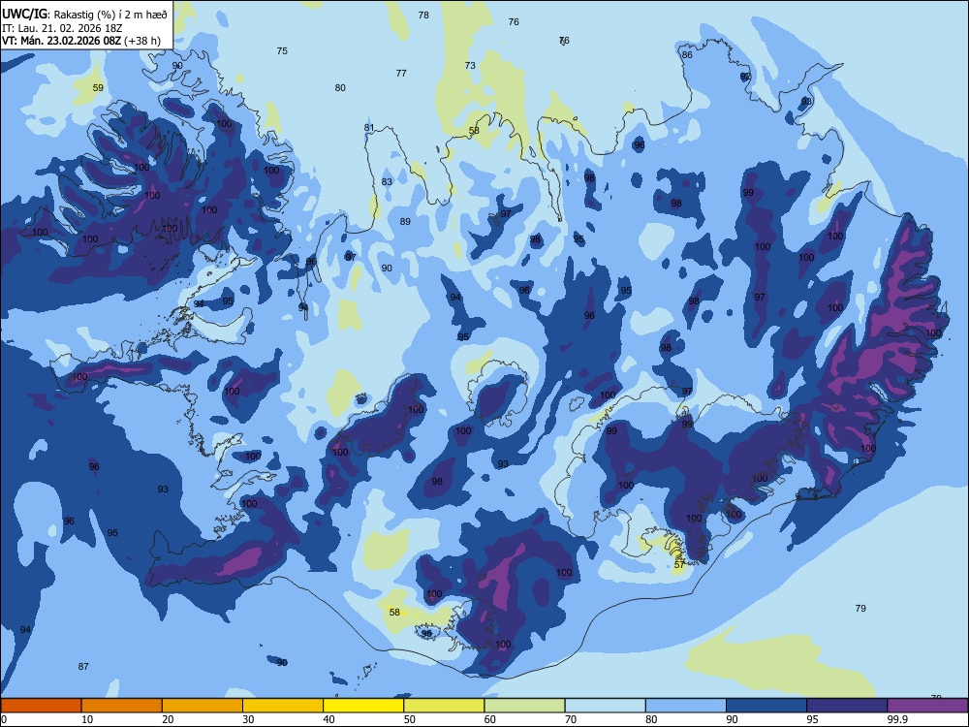Image resolution: width=969 pixels, height=727 pixels.
Task: Select the medium blue 90–95 legend swatch
Action: [x=766, y=706]
